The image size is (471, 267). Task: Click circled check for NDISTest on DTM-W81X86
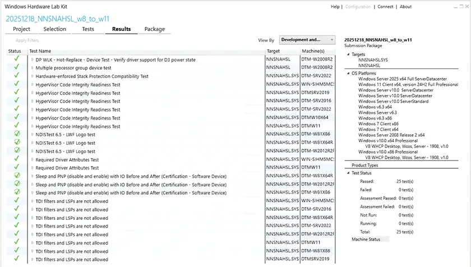[x=17, y=133]
